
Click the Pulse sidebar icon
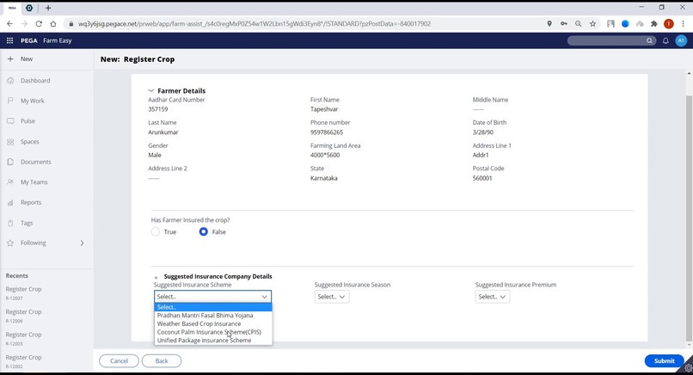pos(10,120)
